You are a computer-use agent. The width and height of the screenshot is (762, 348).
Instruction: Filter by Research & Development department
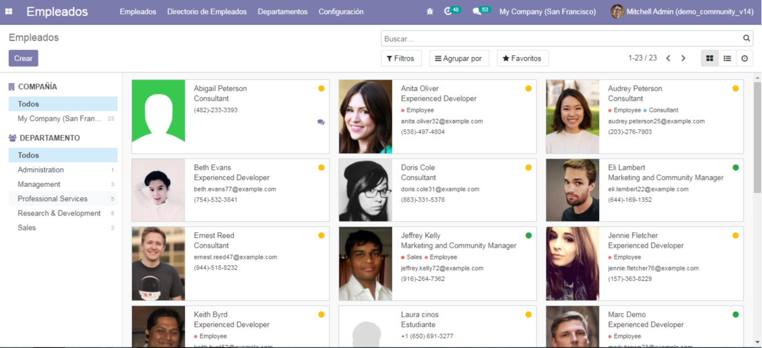pos(63,213)
